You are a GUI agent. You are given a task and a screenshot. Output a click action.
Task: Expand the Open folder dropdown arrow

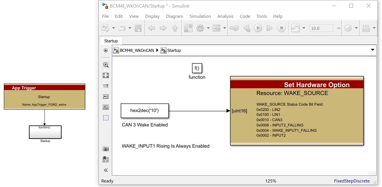[x=130, y=28]
